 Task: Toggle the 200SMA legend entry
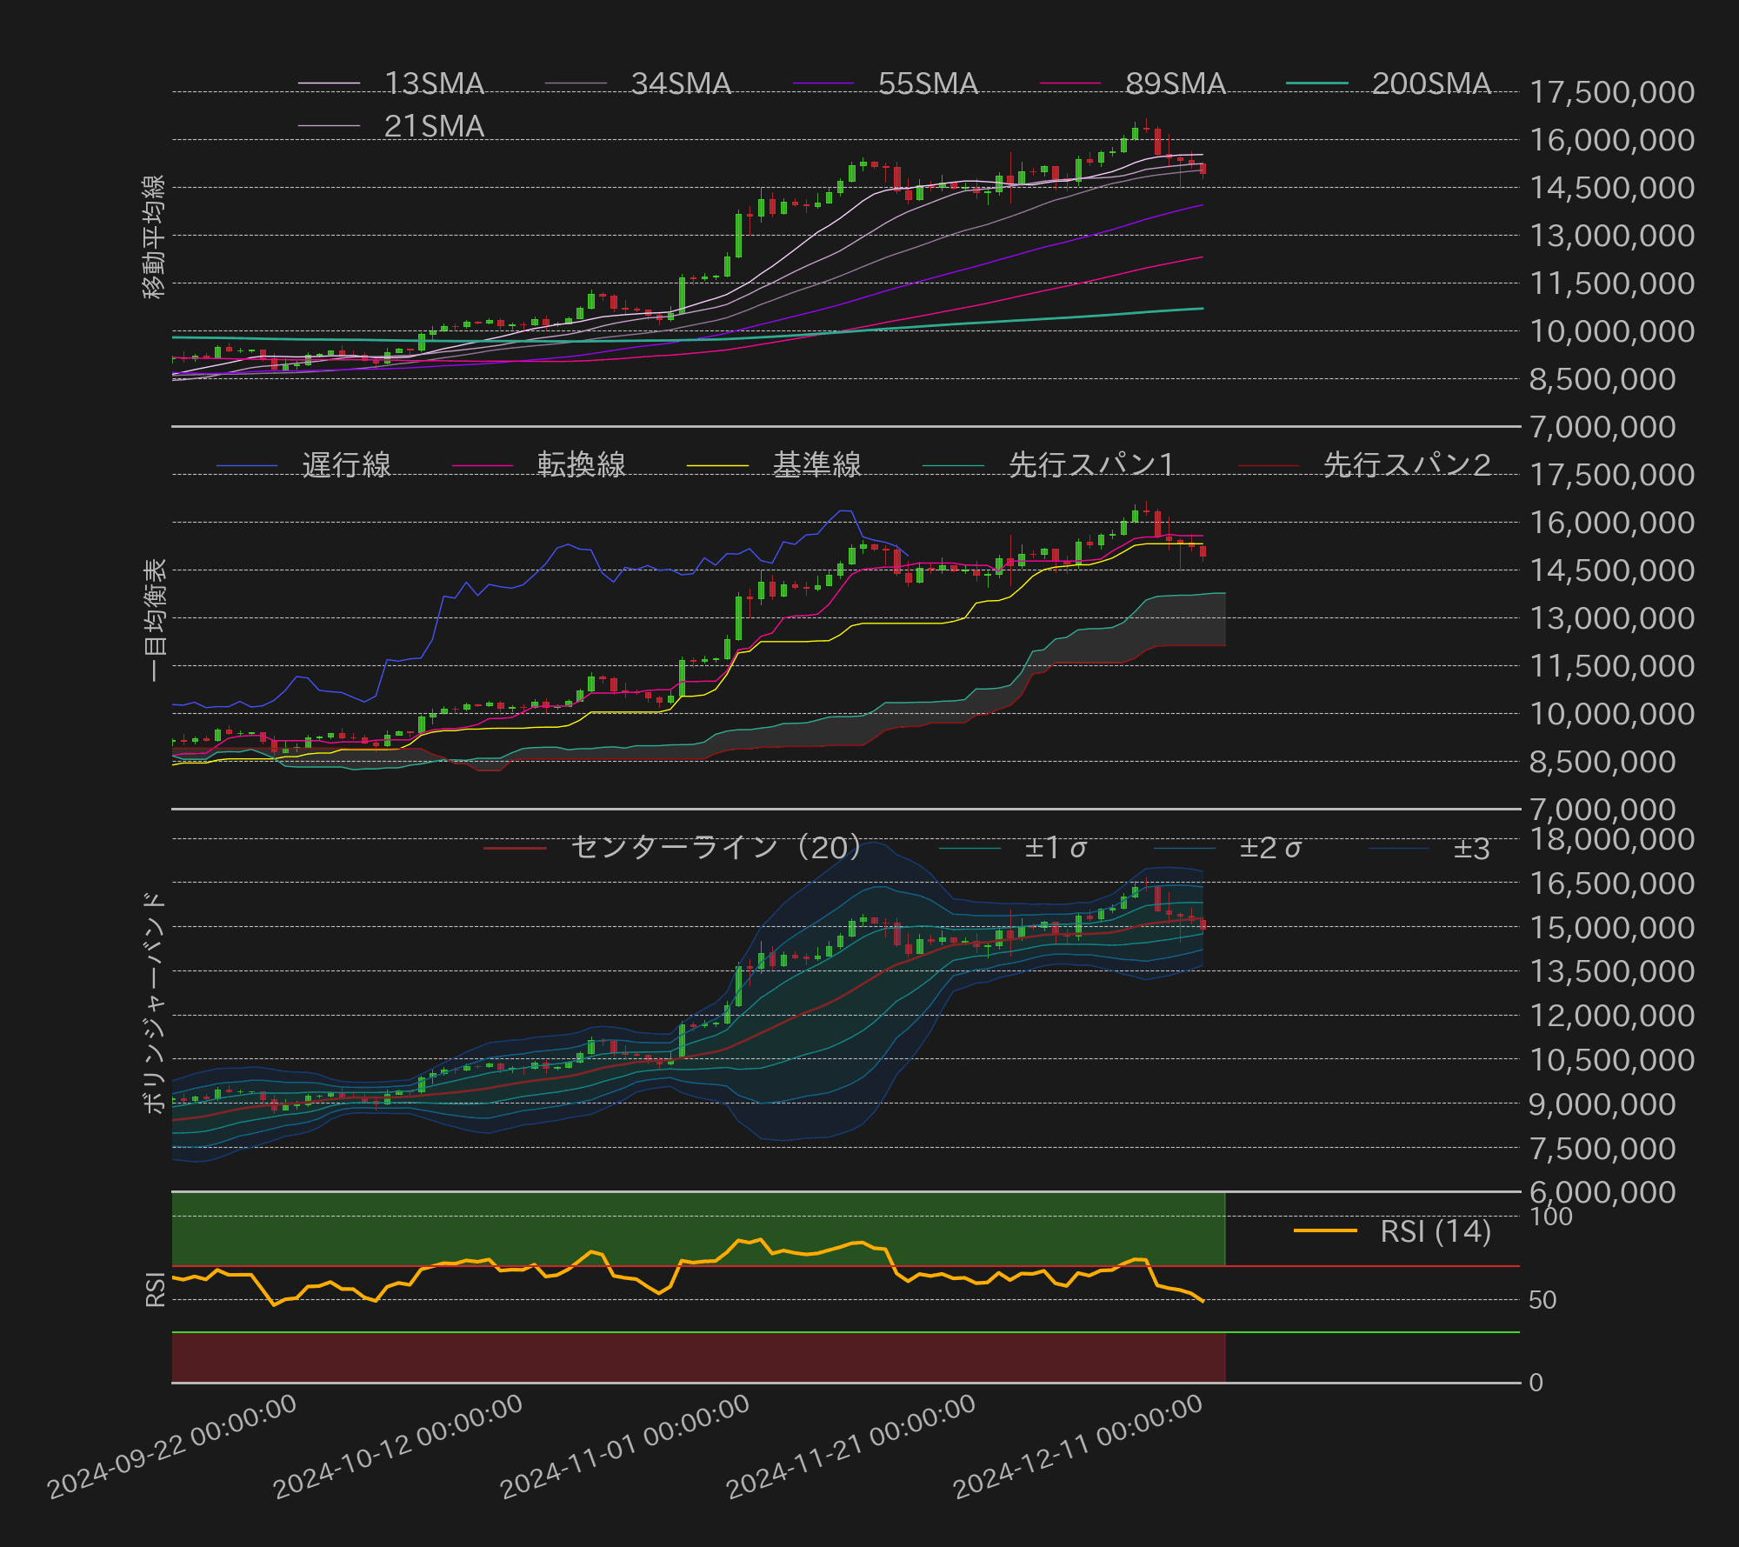(x=1430, y=83)
